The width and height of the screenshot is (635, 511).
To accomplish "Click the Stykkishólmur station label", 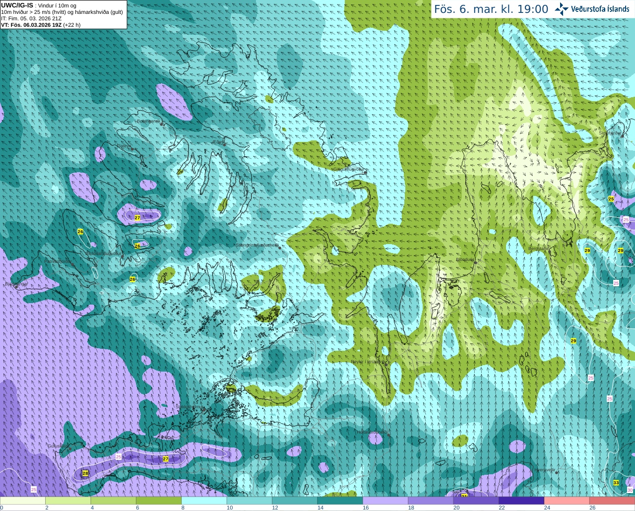I will [190, 407].
